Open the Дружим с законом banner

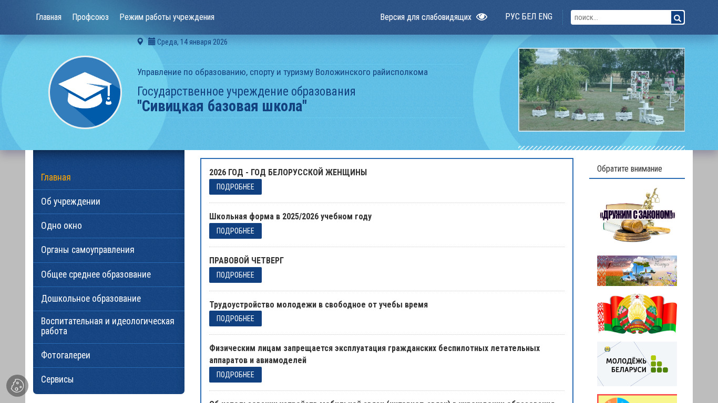coord(637,215)
